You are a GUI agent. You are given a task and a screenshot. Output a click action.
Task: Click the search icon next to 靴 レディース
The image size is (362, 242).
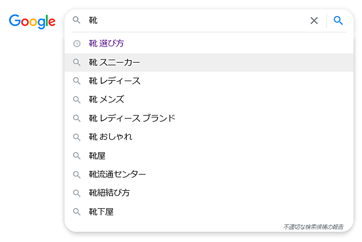pyautogui.click(x=77, y=81)
